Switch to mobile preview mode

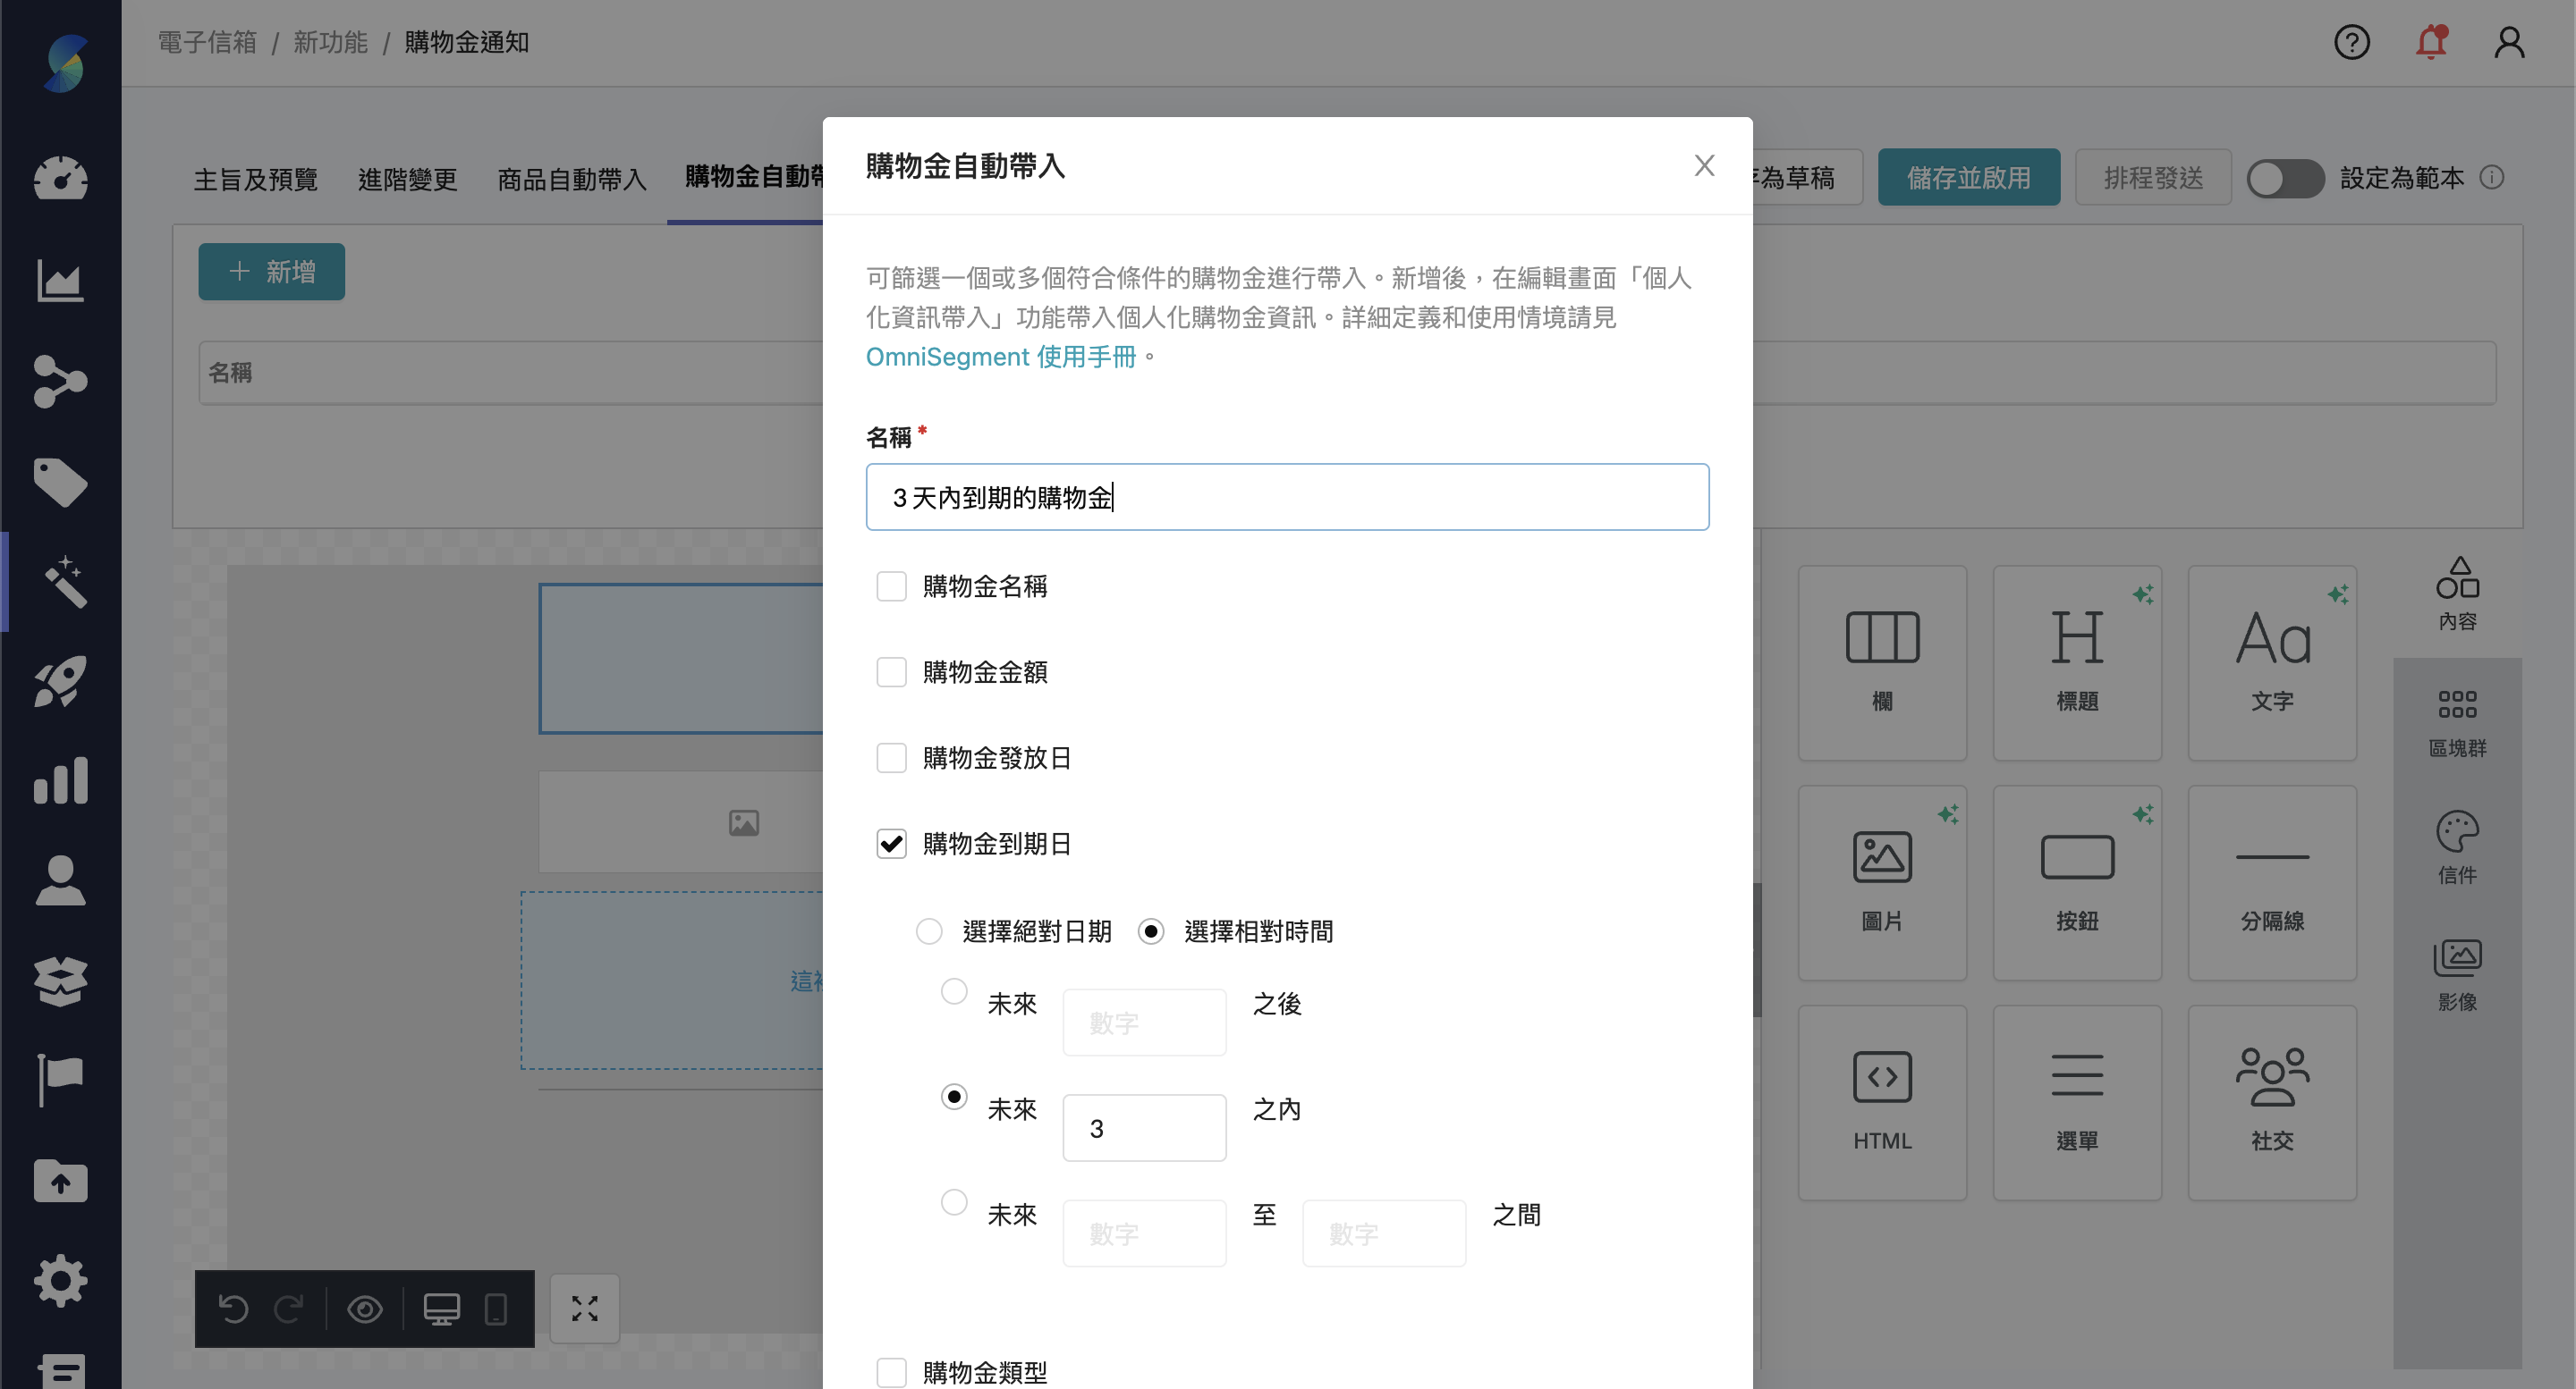(497, 1309)
